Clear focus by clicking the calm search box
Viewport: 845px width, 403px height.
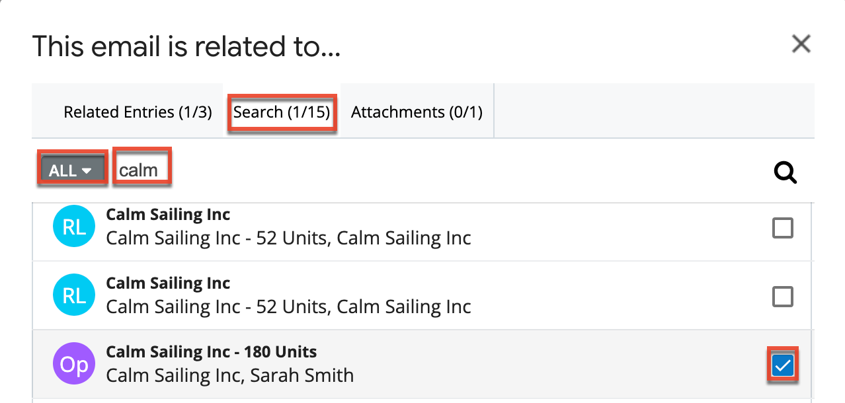141,168
